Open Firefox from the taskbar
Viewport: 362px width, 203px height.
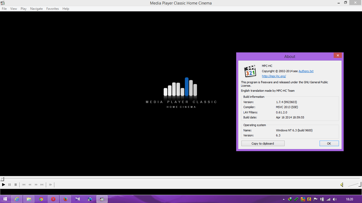click(65, 199)
